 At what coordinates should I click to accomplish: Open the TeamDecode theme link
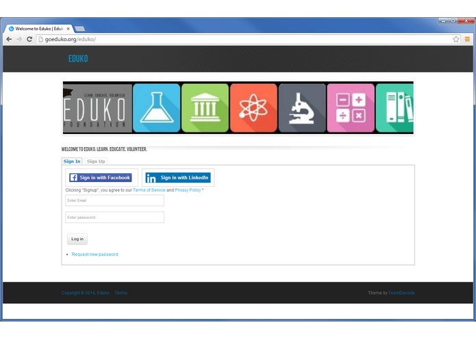[401, 293]
